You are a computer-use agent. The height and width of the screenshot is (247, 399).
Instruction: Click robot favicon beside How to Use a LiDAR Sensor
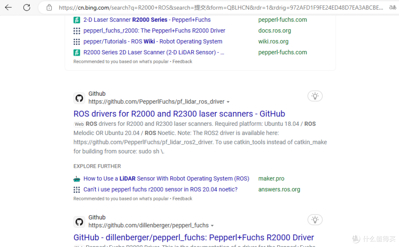click(x=76, y=179)
